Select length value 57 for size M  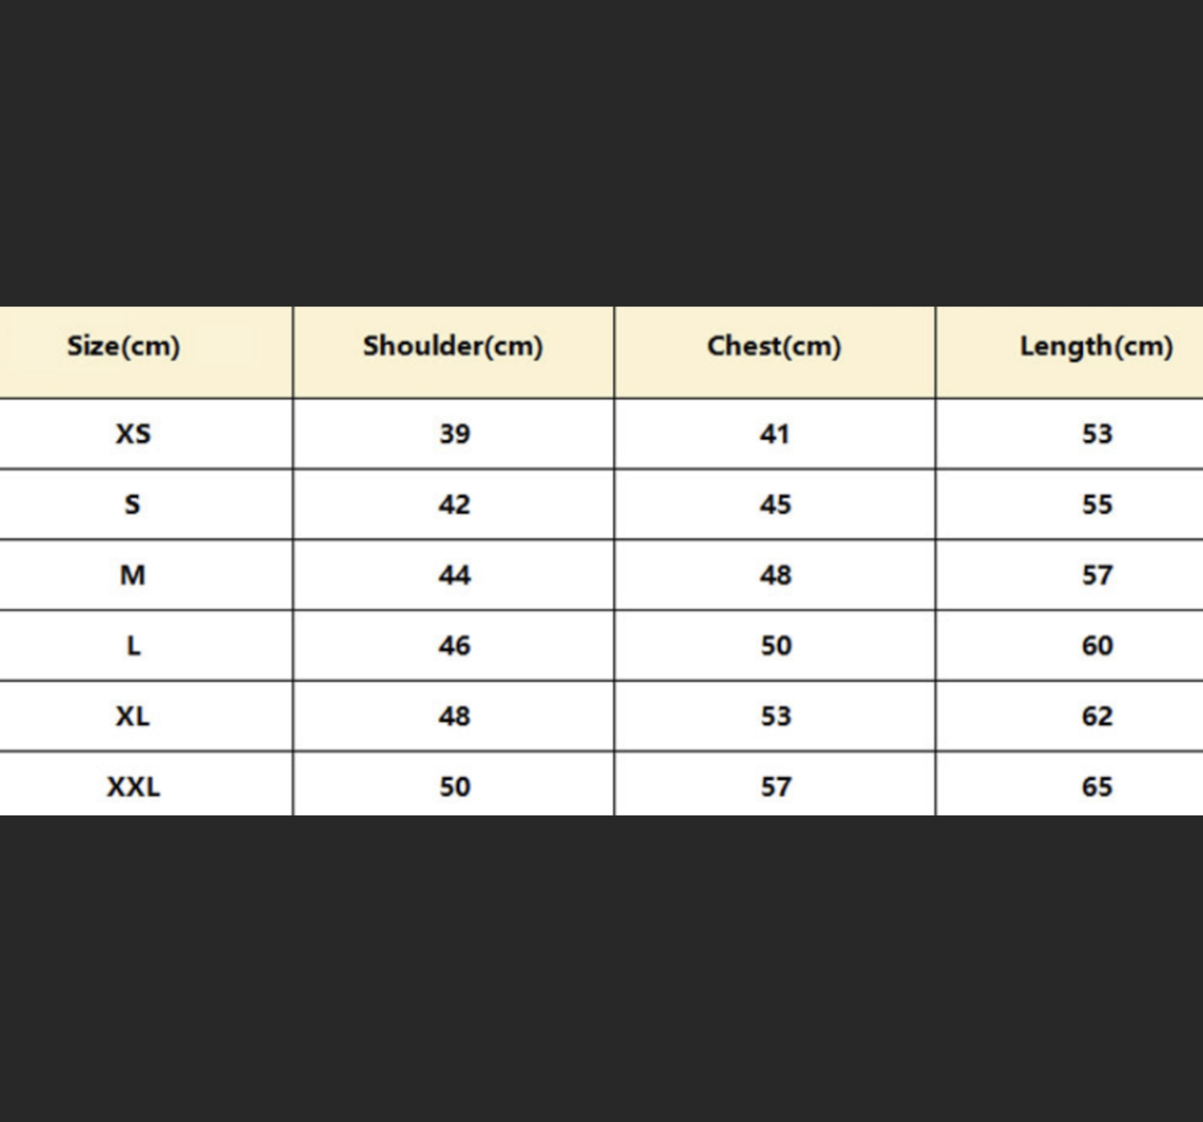pos(1097,575)
